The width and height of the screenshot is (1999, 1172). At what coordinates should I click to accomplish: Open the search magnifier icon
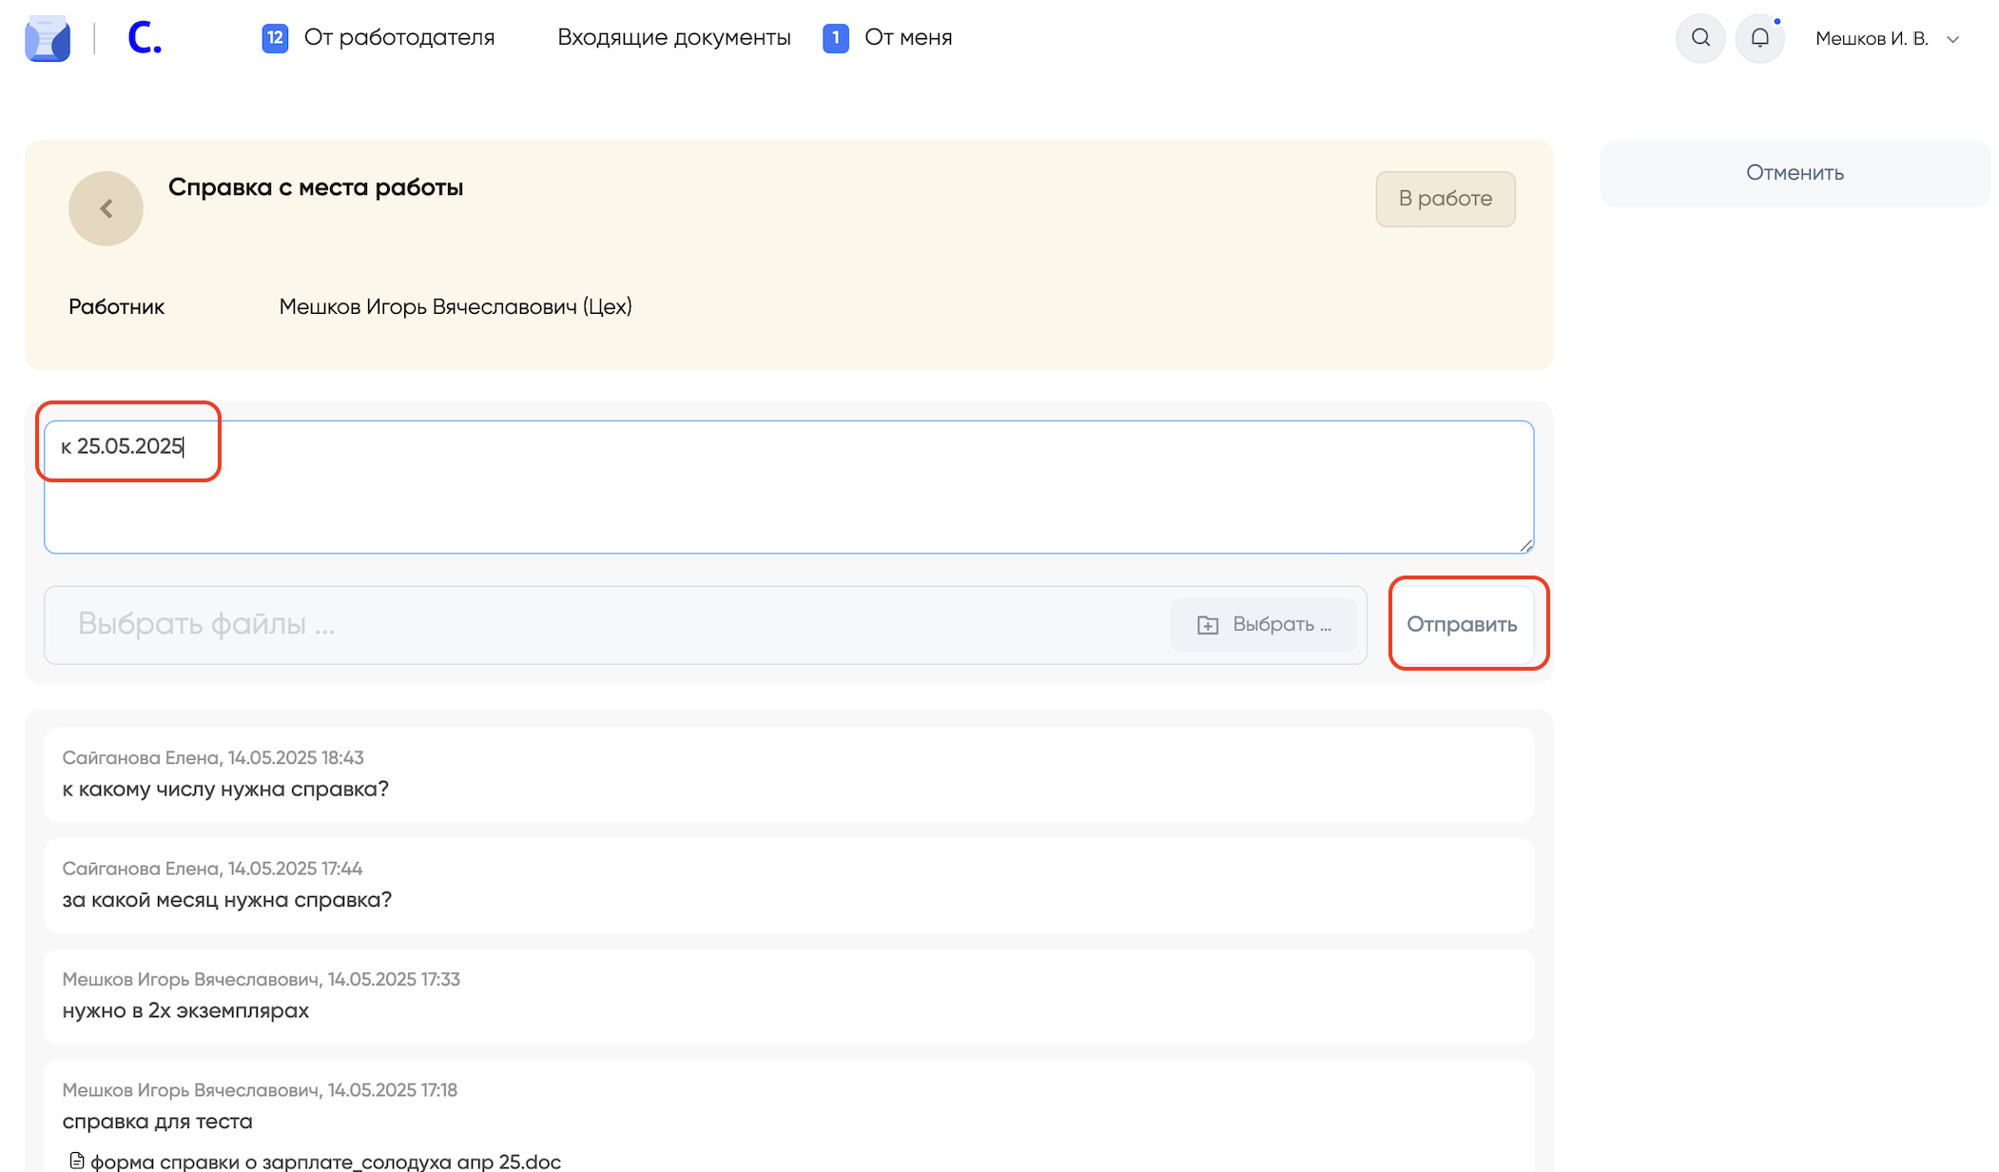coord(1700,38)
